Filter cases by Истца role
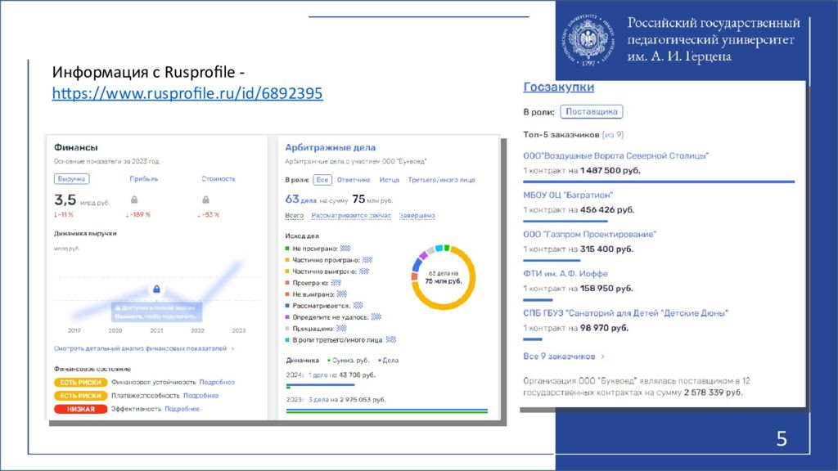Screen dimensions: 838x471 pyautogui.click(x=389, y=180)
